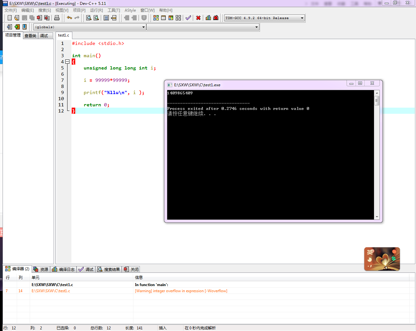Image resolution: width=416 pixels, height=331 pixels.
Task: Click line 7 code i = 99999*99999
Action: point(107,80)
